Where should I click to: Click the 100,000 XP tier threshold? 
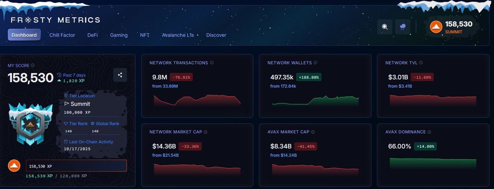77,112
